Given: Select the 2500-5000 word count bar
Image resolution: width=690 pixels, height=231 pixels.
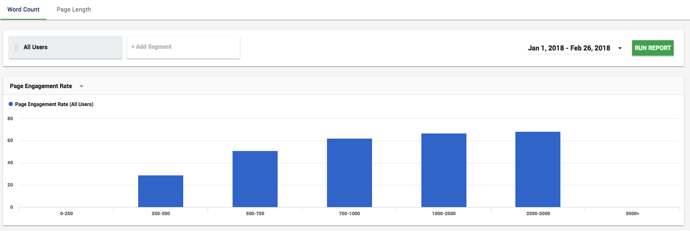Looking at the screenshot, I should (x=538, y=169).
